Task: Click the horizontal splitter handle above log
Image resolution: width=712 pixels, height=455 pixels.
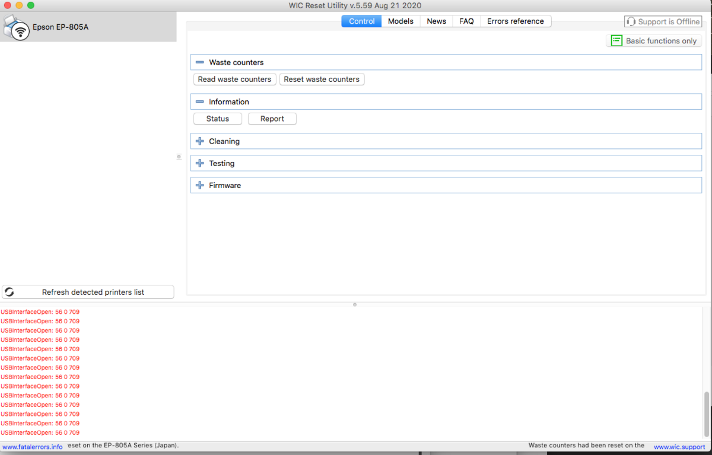Action: pyautogui.click(x=355, y=304)
